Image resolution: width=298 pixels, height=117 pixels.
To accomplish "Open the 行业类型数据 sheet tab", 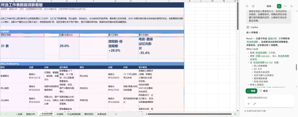I will [74, 114].
